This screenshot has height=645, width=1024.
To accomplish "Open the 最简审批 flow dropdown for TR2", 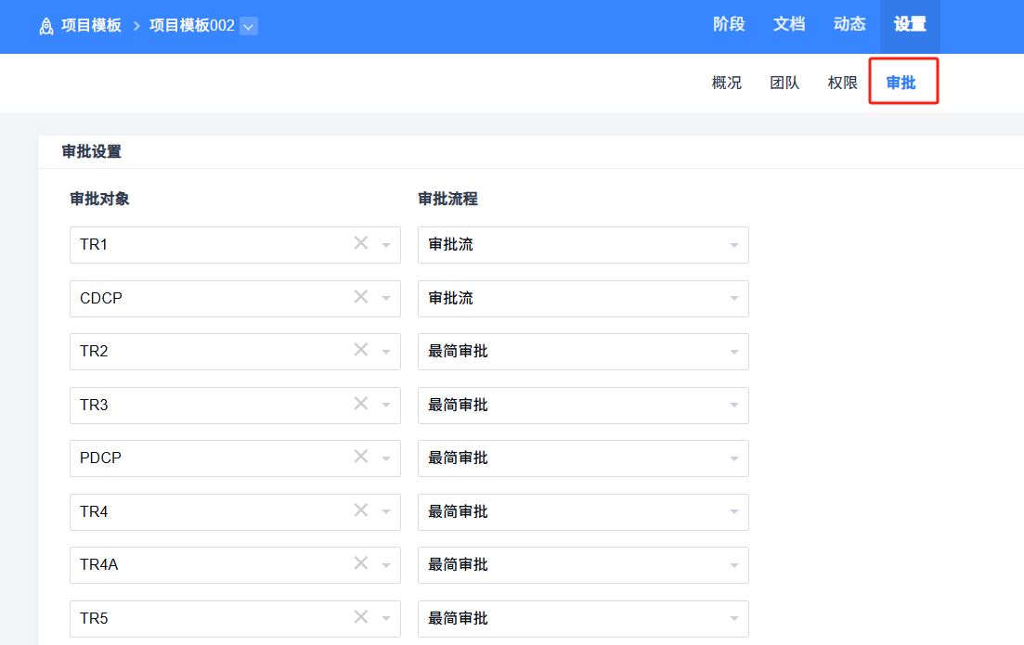I will (733, 353).
